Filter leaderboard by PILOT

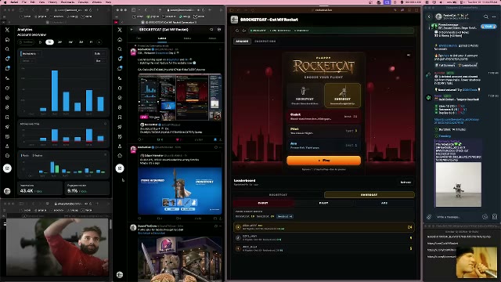[323, 203]
